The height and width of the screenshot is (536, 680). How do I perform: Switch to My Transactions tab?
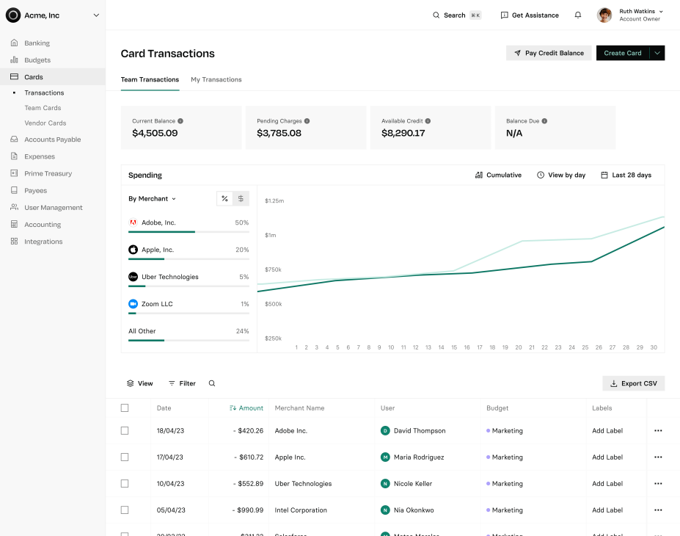216,79
